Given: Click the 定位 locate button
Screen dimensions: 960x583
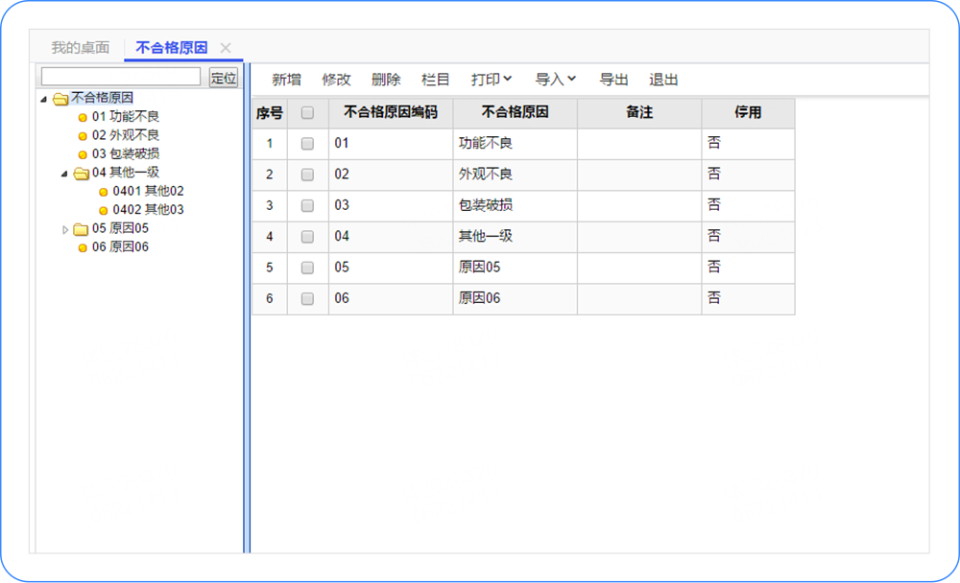Looking at the screenshot, I should (x=224, y=78).
